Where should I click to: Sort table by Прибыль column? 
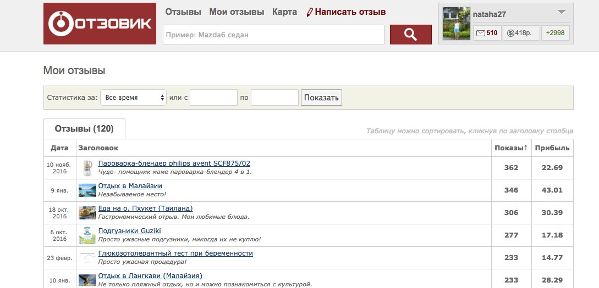click(552, 148)
